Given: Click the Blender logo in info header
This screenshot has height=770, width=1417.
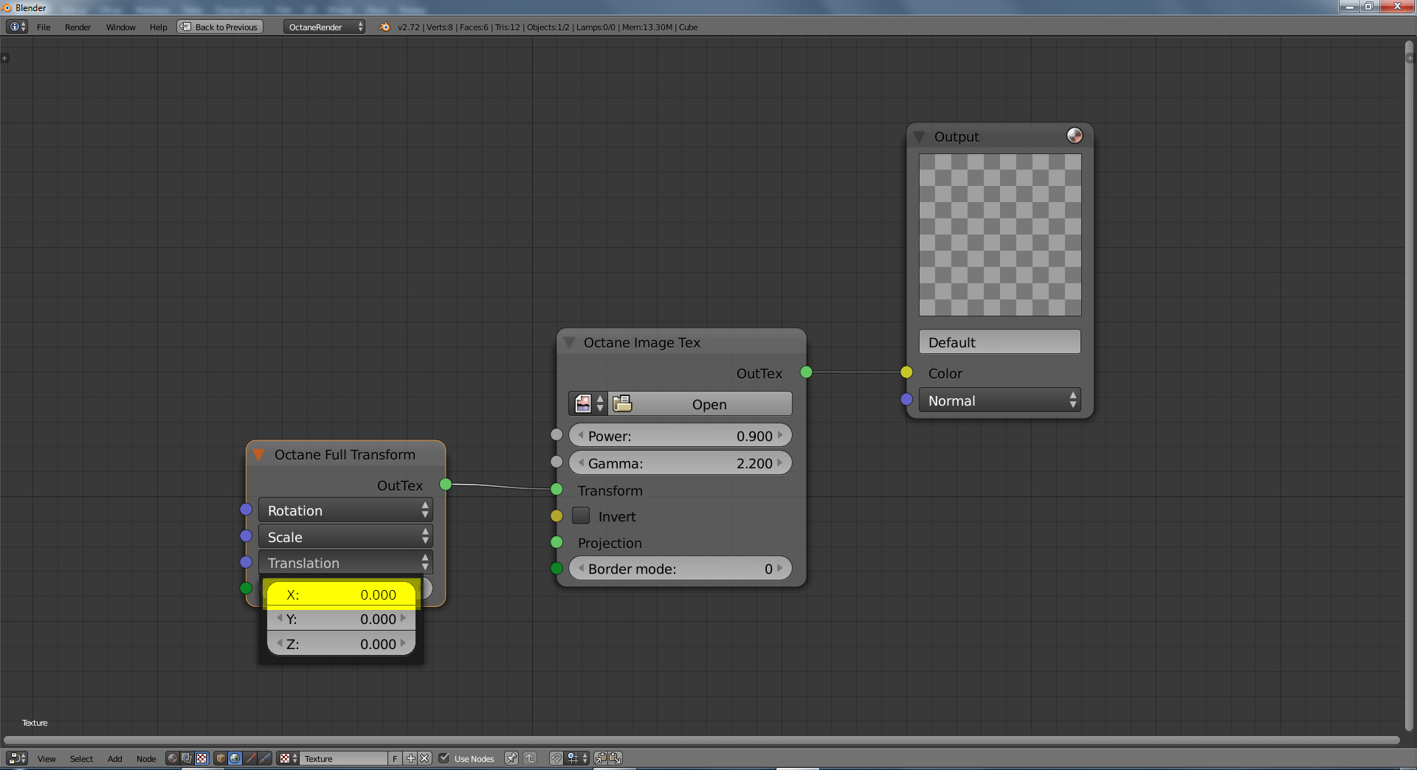Looking at the screenshot, I should click(x=385, y=27).
